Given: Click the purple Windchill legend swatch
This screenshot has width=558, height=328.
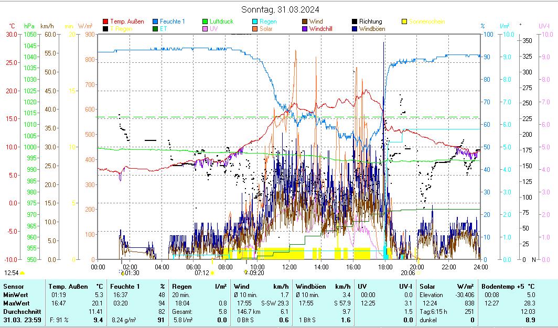Looking at the screenshot, I should (x=305, y=29).
